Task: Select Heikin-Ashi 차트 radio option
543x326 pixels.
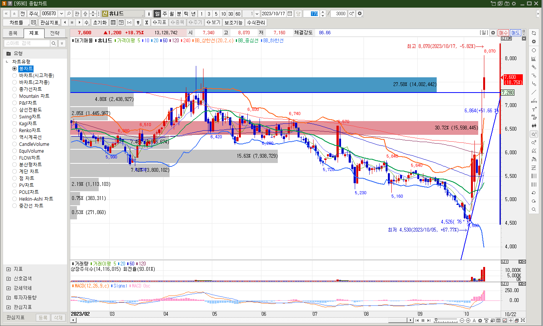Action: [14, 199]
